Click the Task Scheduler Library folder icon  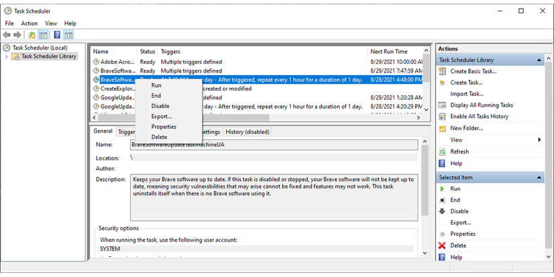tap(15, 56)
